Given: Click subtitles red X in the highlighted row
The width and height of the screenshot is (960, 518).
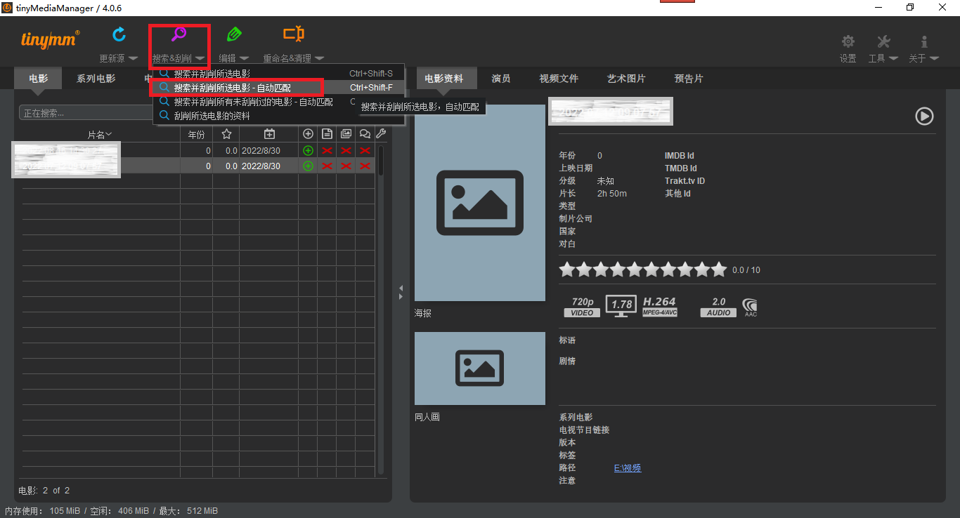Looking at the screenshot, I should (365, 166).
